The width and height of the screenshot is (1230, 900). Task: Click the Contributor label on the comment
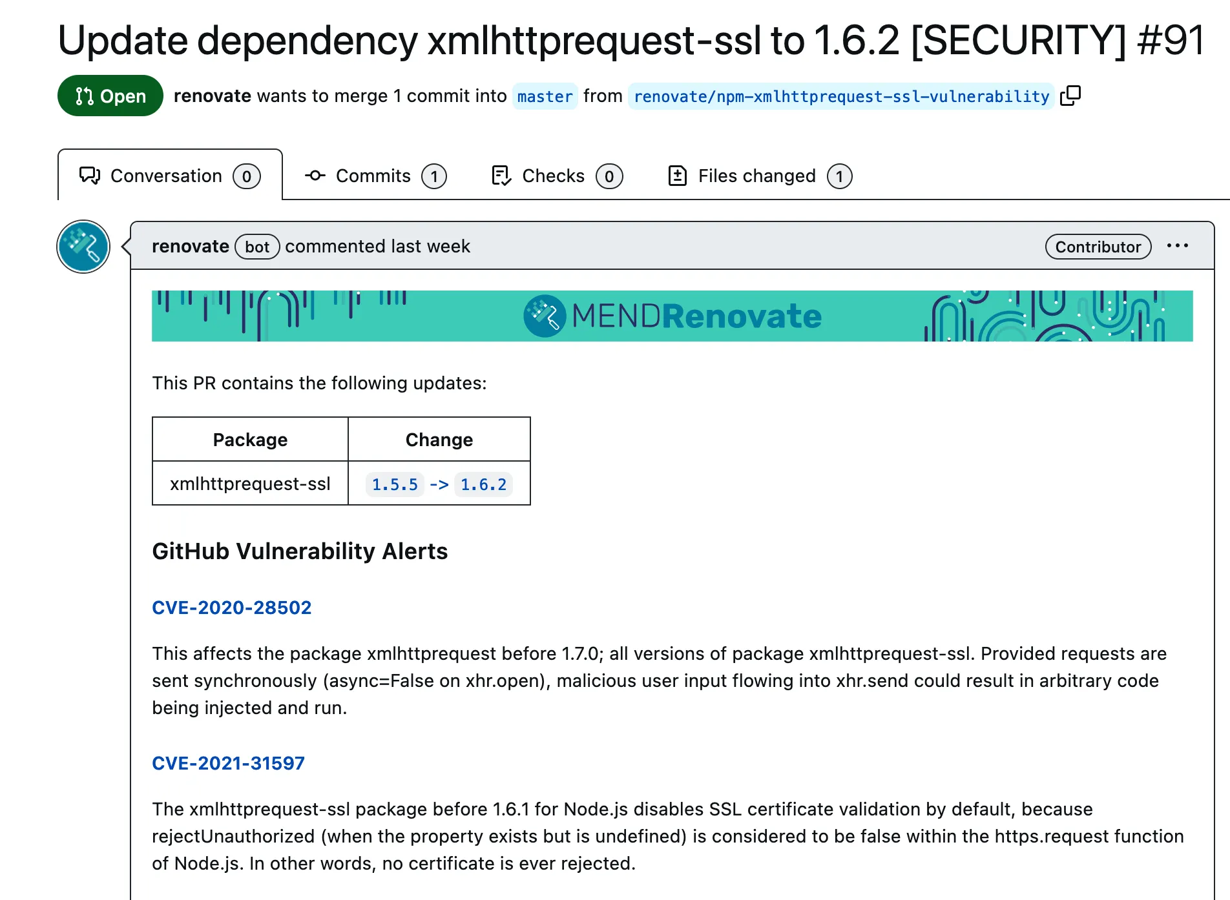point(1098,246)
